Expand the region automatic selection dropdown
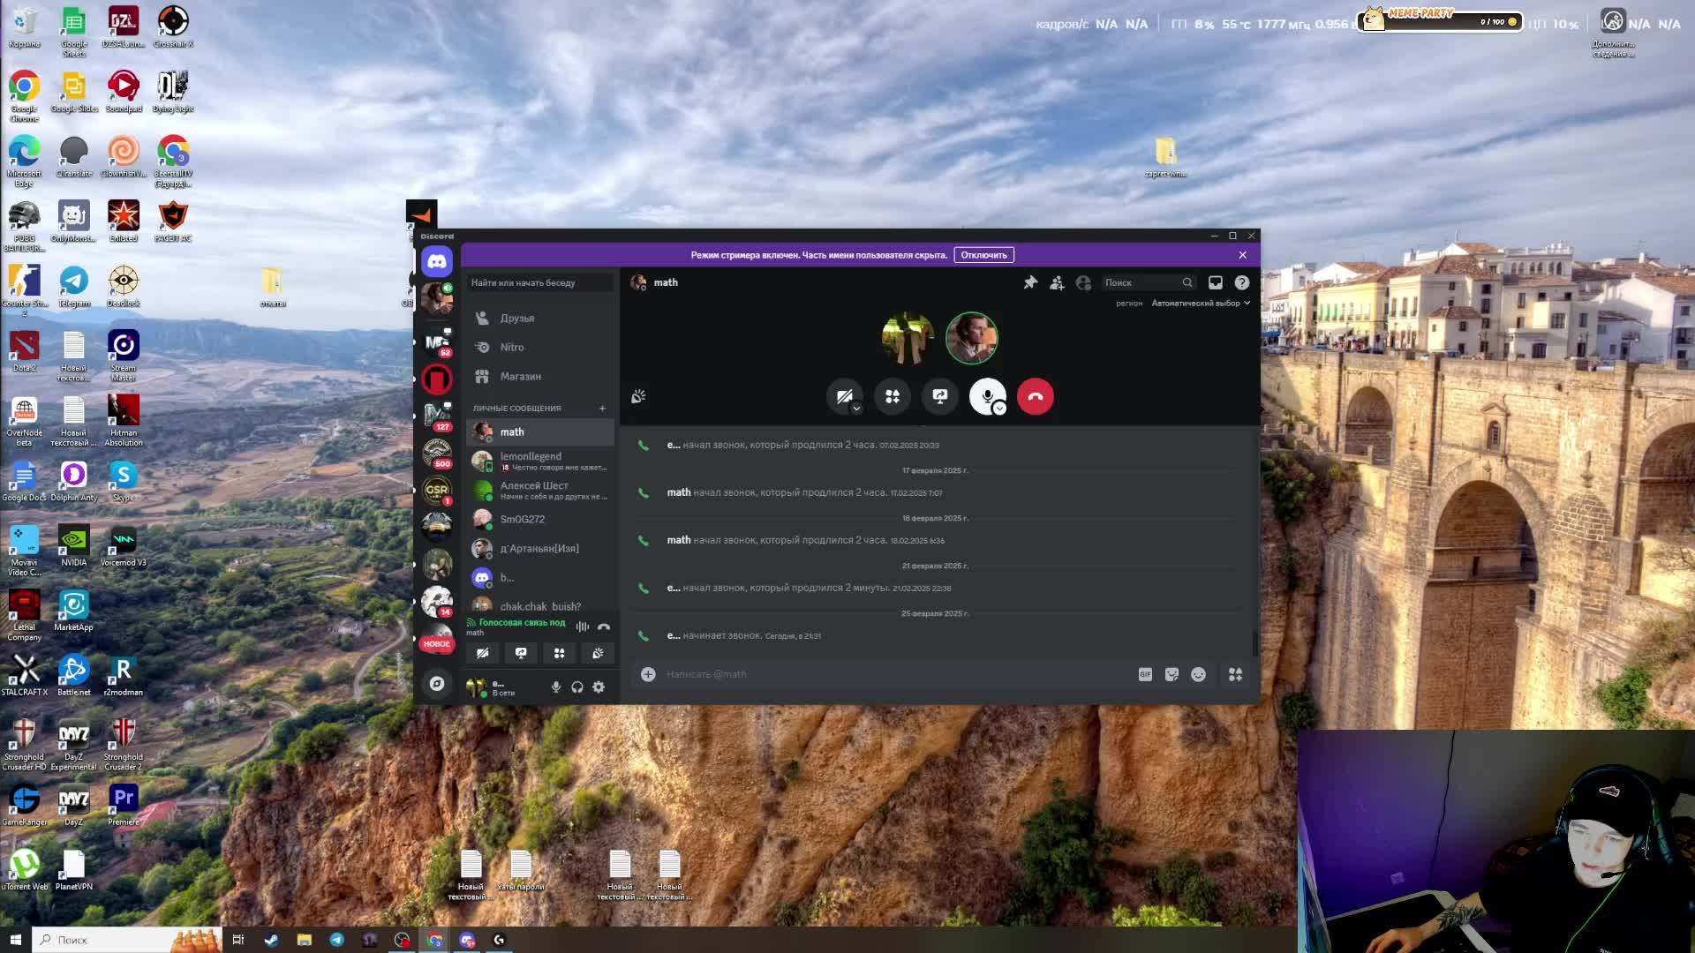 click(x=1201, y=303)
